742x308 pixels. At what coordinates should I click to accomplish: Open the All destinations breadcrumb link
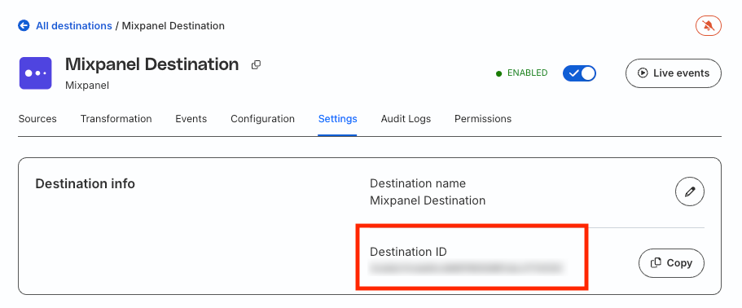pos(74,25)
